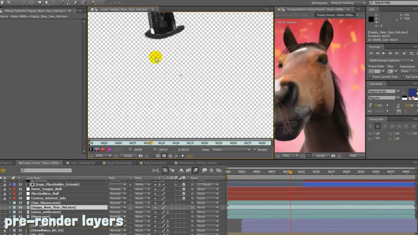Open Info panel options menu
418x235 pixels.
click(415, 9)
